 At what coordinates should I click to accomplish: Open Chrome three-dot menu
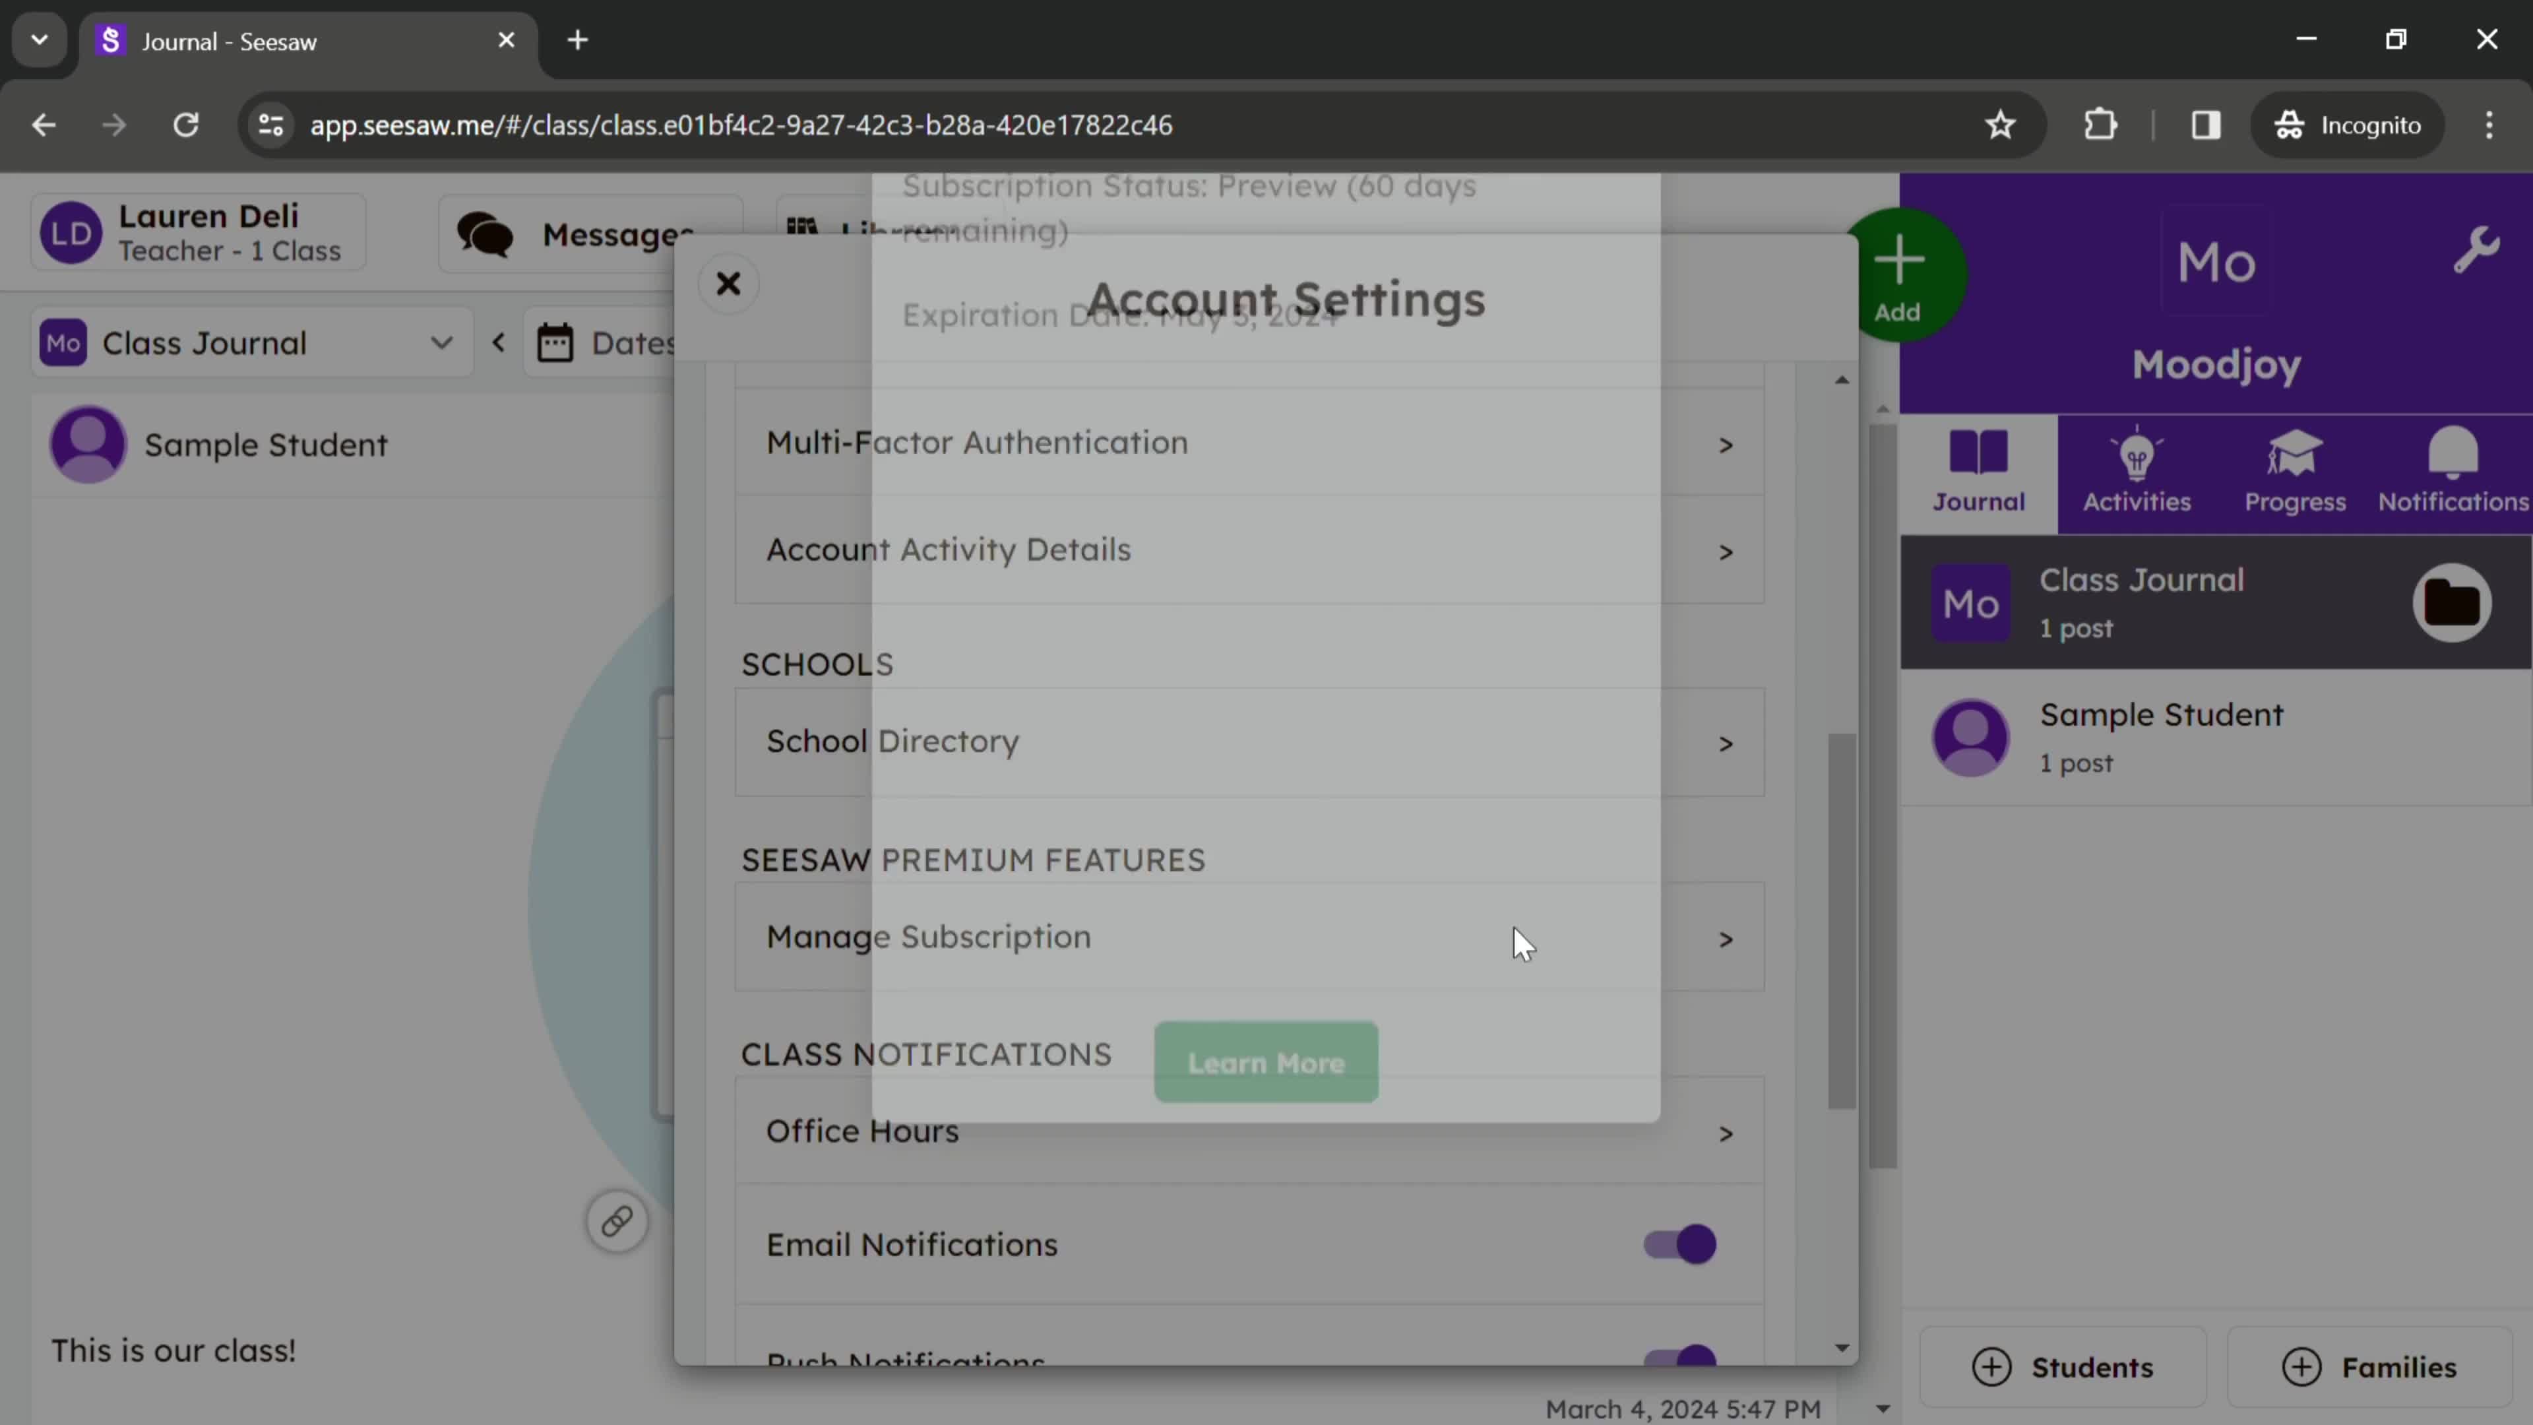[x=2489, y=125]
